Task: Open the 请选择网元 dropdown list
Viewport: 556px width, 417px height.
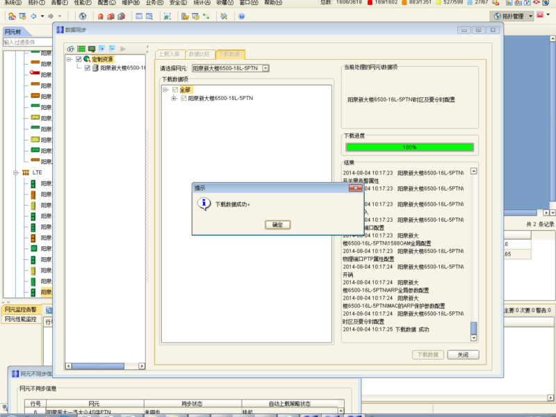Action: (265, 68)
